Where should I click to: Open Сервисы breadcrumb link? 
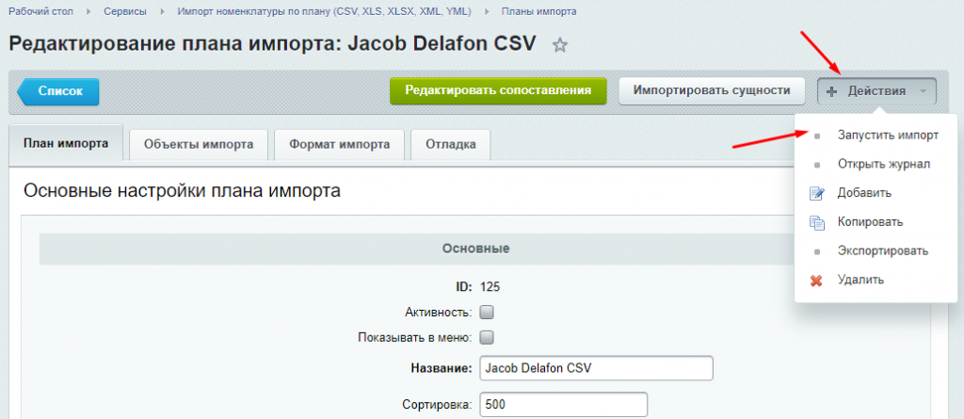[125, 11]
